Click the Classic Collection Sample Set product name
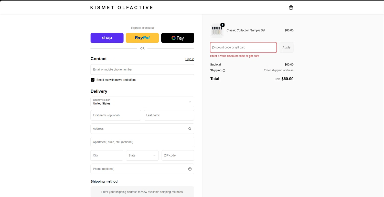The height and width of the screenshot is (197, 384). pyautogui.click(x=246, y=30)
